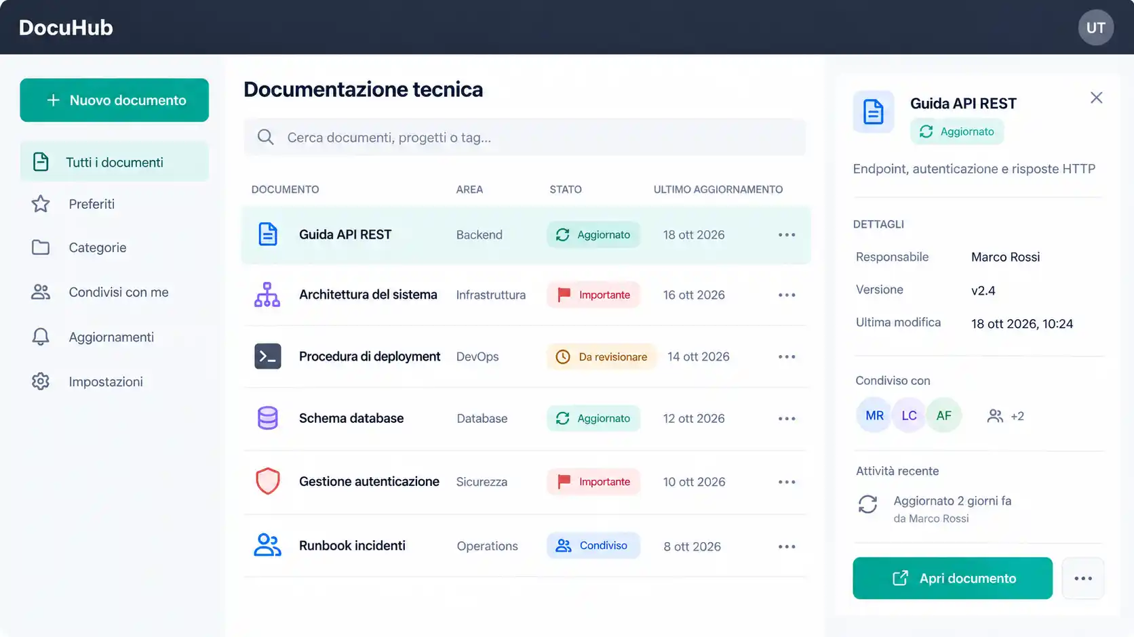Screen dimensions: 1134x637
Task: Click the Schema database cylinder icon
Action: 268,418
